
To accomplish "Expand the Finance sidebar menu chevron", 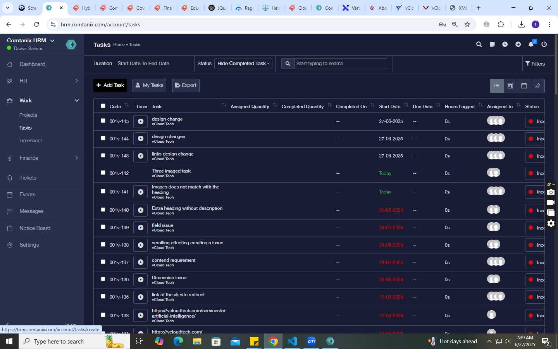I will (76, 158).
